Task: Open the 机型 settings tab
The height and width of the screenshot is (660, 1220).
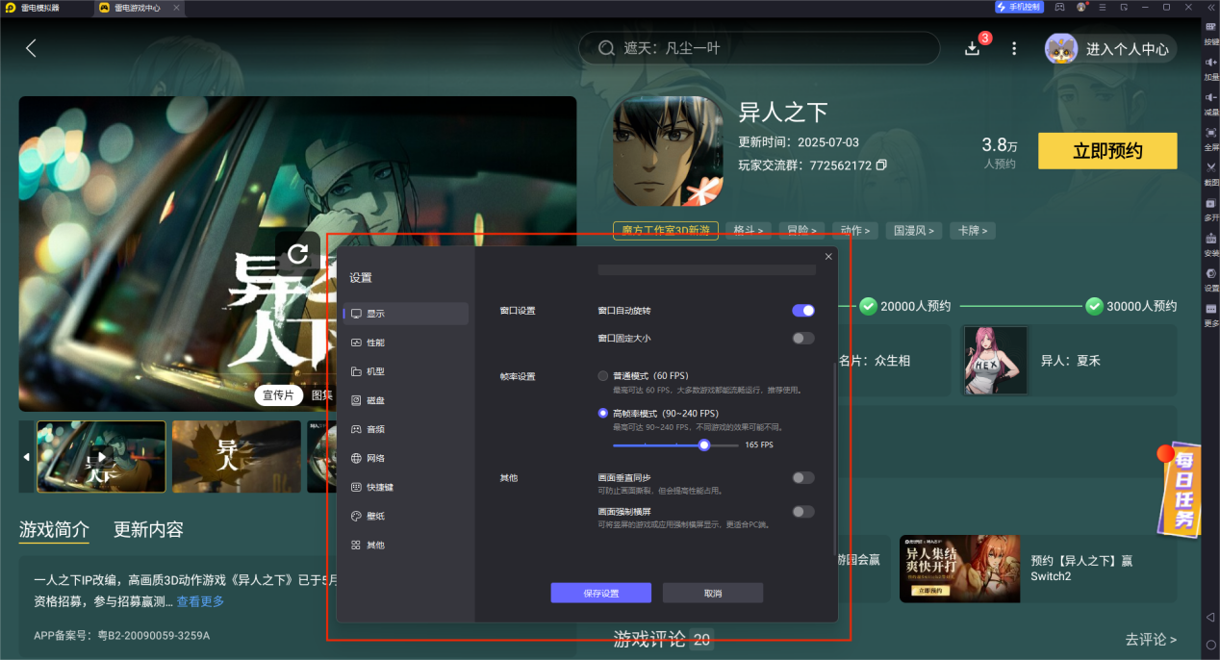Action: coord(405,371)
